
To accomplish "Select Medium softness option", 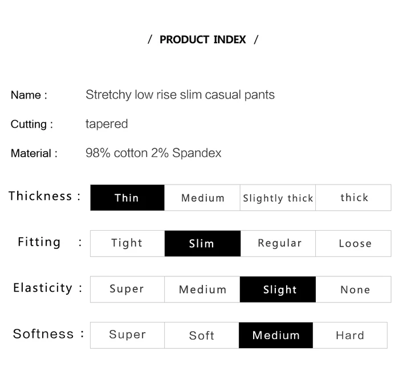I will 276,335.
